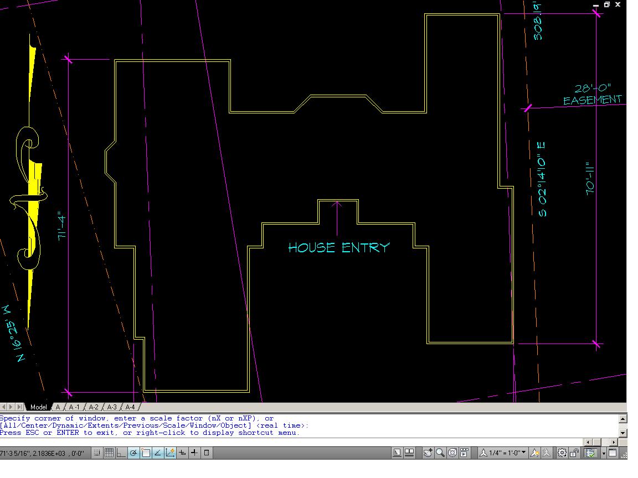Open the Workspace Switching gear

click(562, 453)
